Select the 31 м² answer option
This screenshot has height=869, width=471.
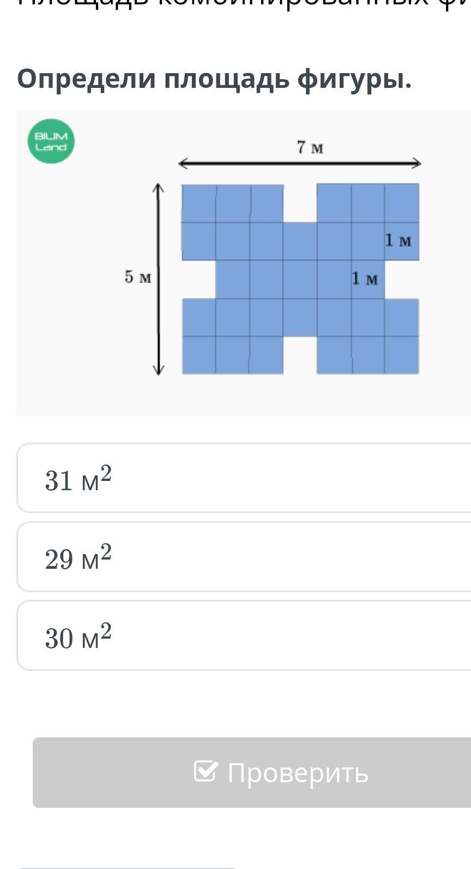244,478
